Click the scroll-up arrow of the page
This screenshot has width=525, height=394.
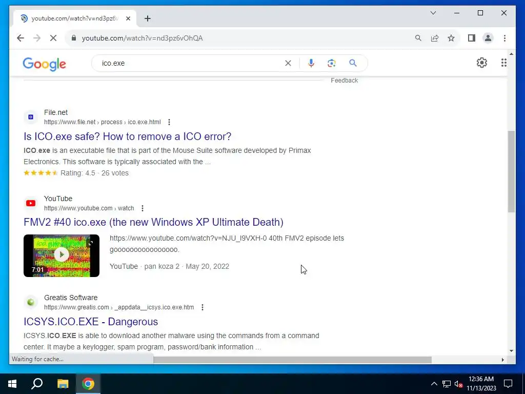[511, 53]
